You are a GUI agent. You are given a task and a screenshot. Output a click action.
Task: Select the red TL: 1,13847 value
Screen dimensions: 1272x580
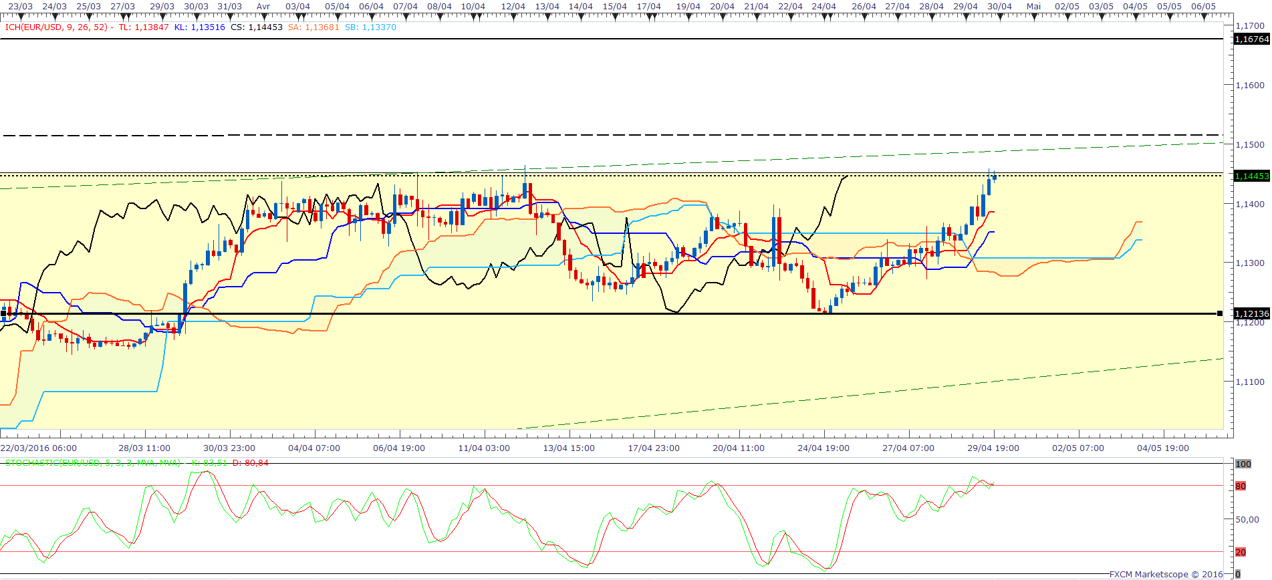[144, 27]
